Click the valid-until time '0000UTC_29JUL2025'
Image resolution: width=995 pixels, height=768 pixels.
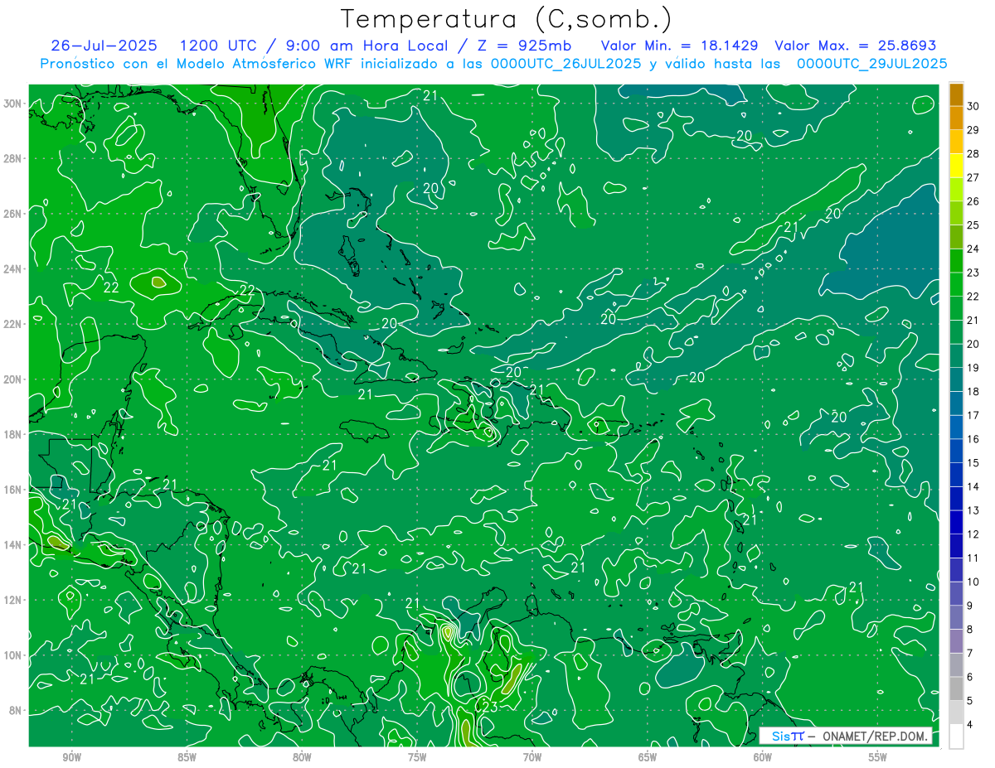point(871,64)
